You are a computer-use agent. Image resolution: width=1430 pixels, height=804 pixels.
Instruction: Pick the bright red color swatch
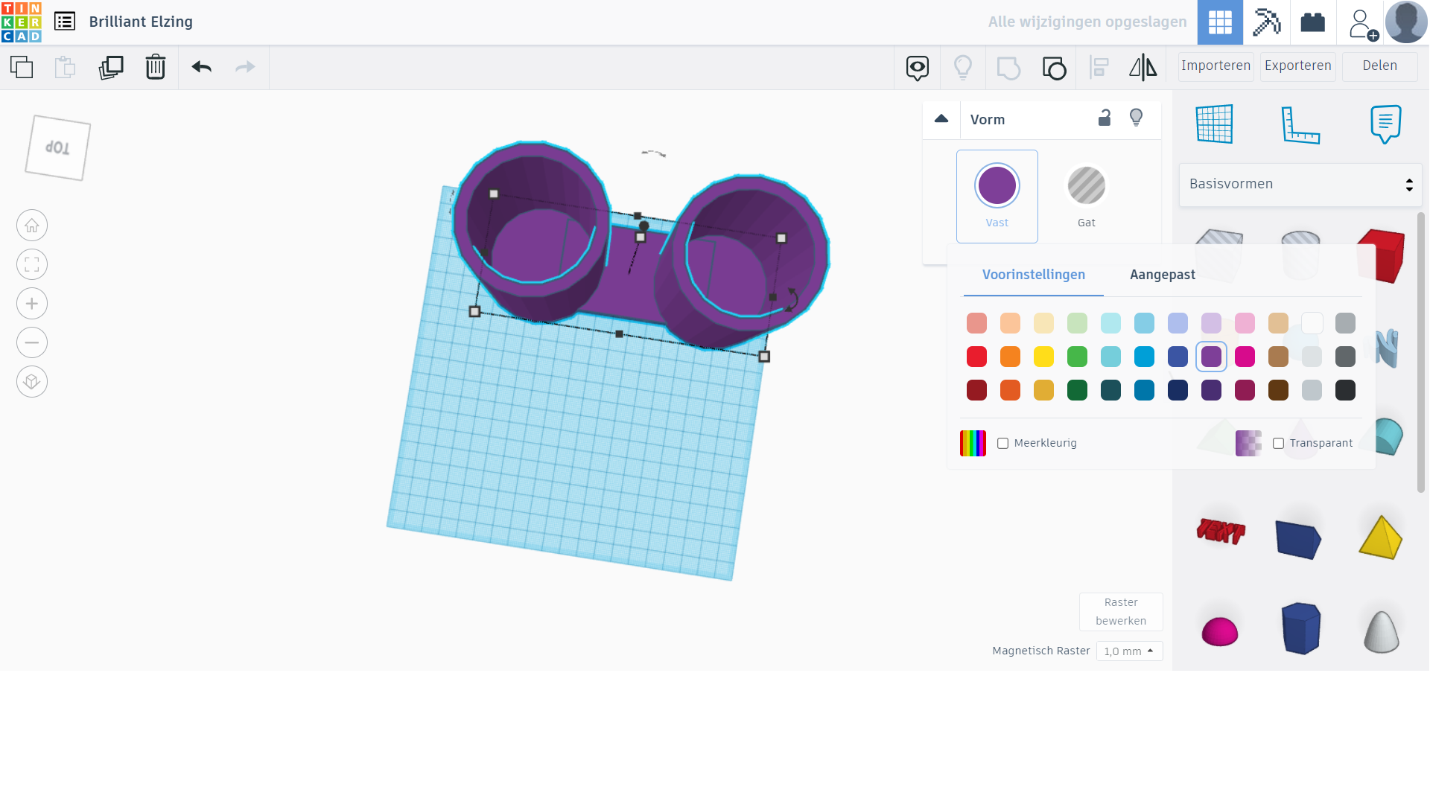(976, 357)
